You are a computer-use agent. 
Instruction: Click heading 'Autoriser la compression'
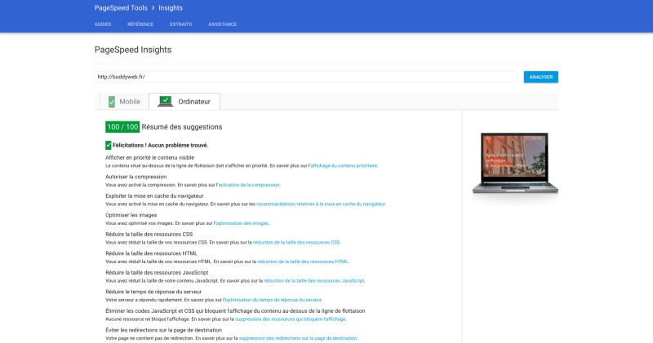pyautogui.click(x=135, y=177)
